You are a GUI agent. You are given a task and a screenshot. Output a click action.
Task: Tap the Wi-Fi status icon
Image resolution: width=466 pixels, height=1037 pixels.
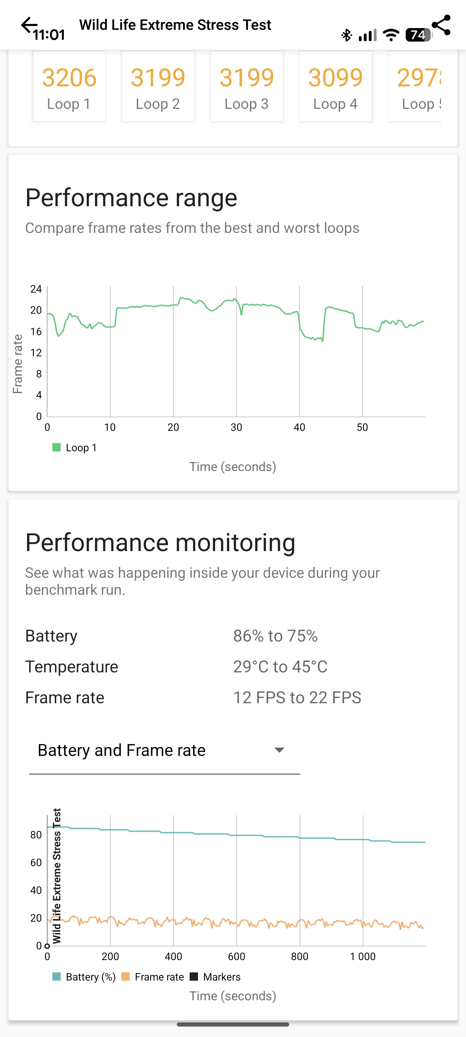click(391, 35)
